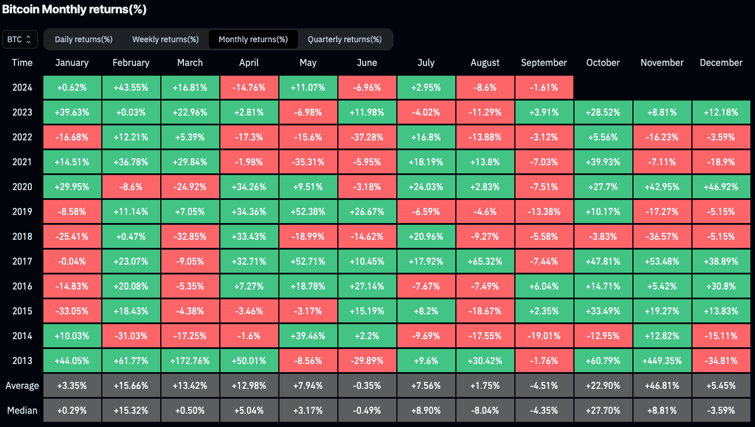
Task: Click the -1.61% September 2024 cell
Action: (544, 87)
